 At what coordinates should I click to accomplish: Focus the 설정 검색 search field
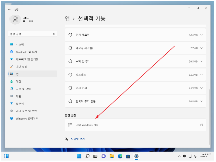pyautogui.click(x=33, y=34)
